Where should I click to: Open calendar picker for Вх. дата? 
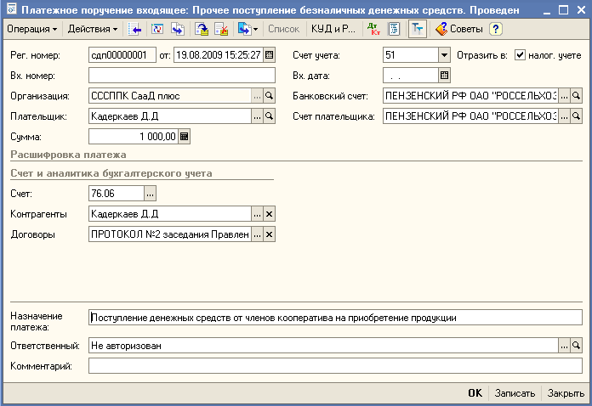(x=443, y=76)
